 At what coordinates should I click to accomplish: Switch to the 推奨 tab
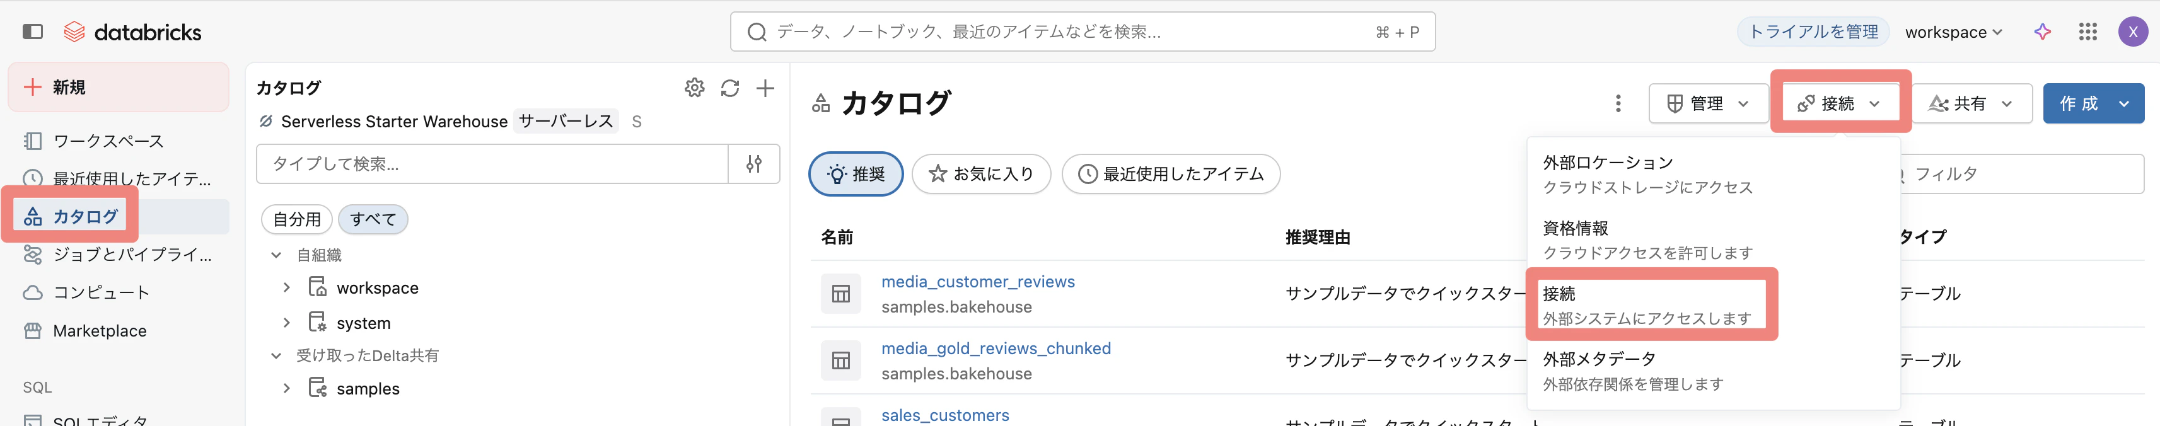(x=856, y=173)
